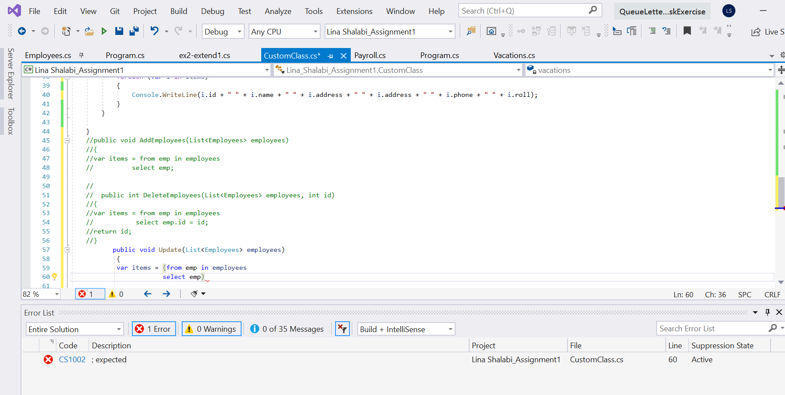The image size is (785, 395).
Task: Open the Extensions menu
Action: point(354,11)
